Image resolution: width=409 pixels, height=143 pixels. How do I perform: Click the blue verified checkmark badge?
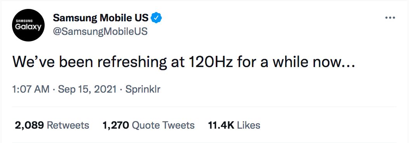pyautogui.click(x=156, y=18)
